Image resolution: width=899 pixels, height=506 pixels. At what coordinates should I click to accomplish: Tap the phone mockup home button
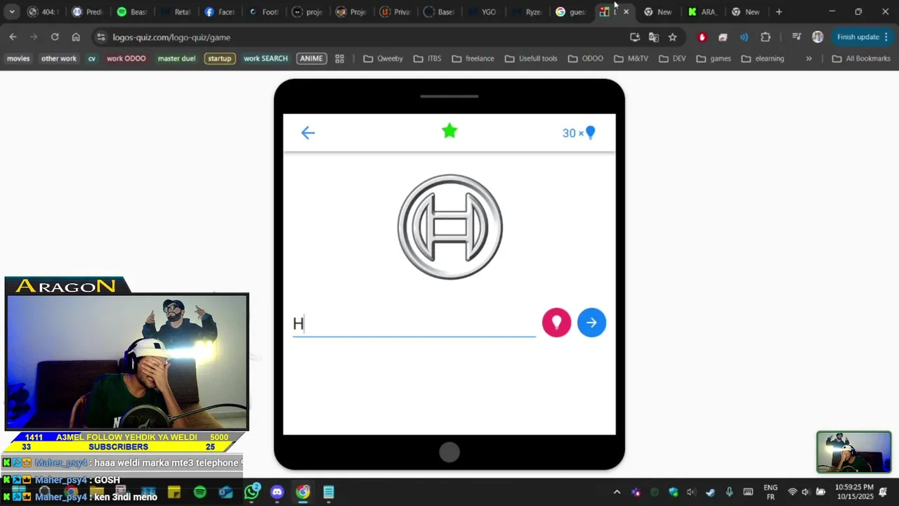click(449, 453)
